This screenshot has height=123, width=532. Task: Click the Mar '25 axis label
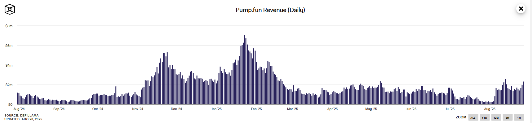(x=292, y=109)
